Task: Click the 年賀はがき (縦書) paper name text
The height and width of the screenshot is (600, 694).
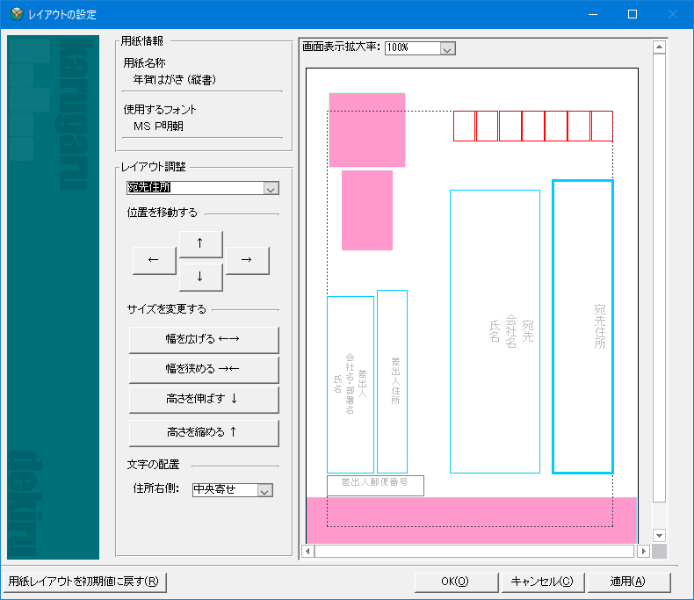Action: point(175,80)
